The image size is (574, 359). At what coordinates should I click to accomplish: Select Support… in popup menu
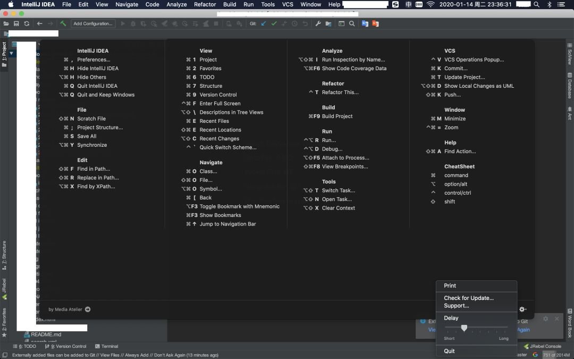coord(476,305)
